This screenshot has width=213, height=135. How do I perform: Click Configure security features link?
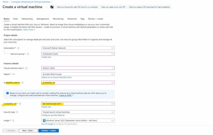coord(53,115)
